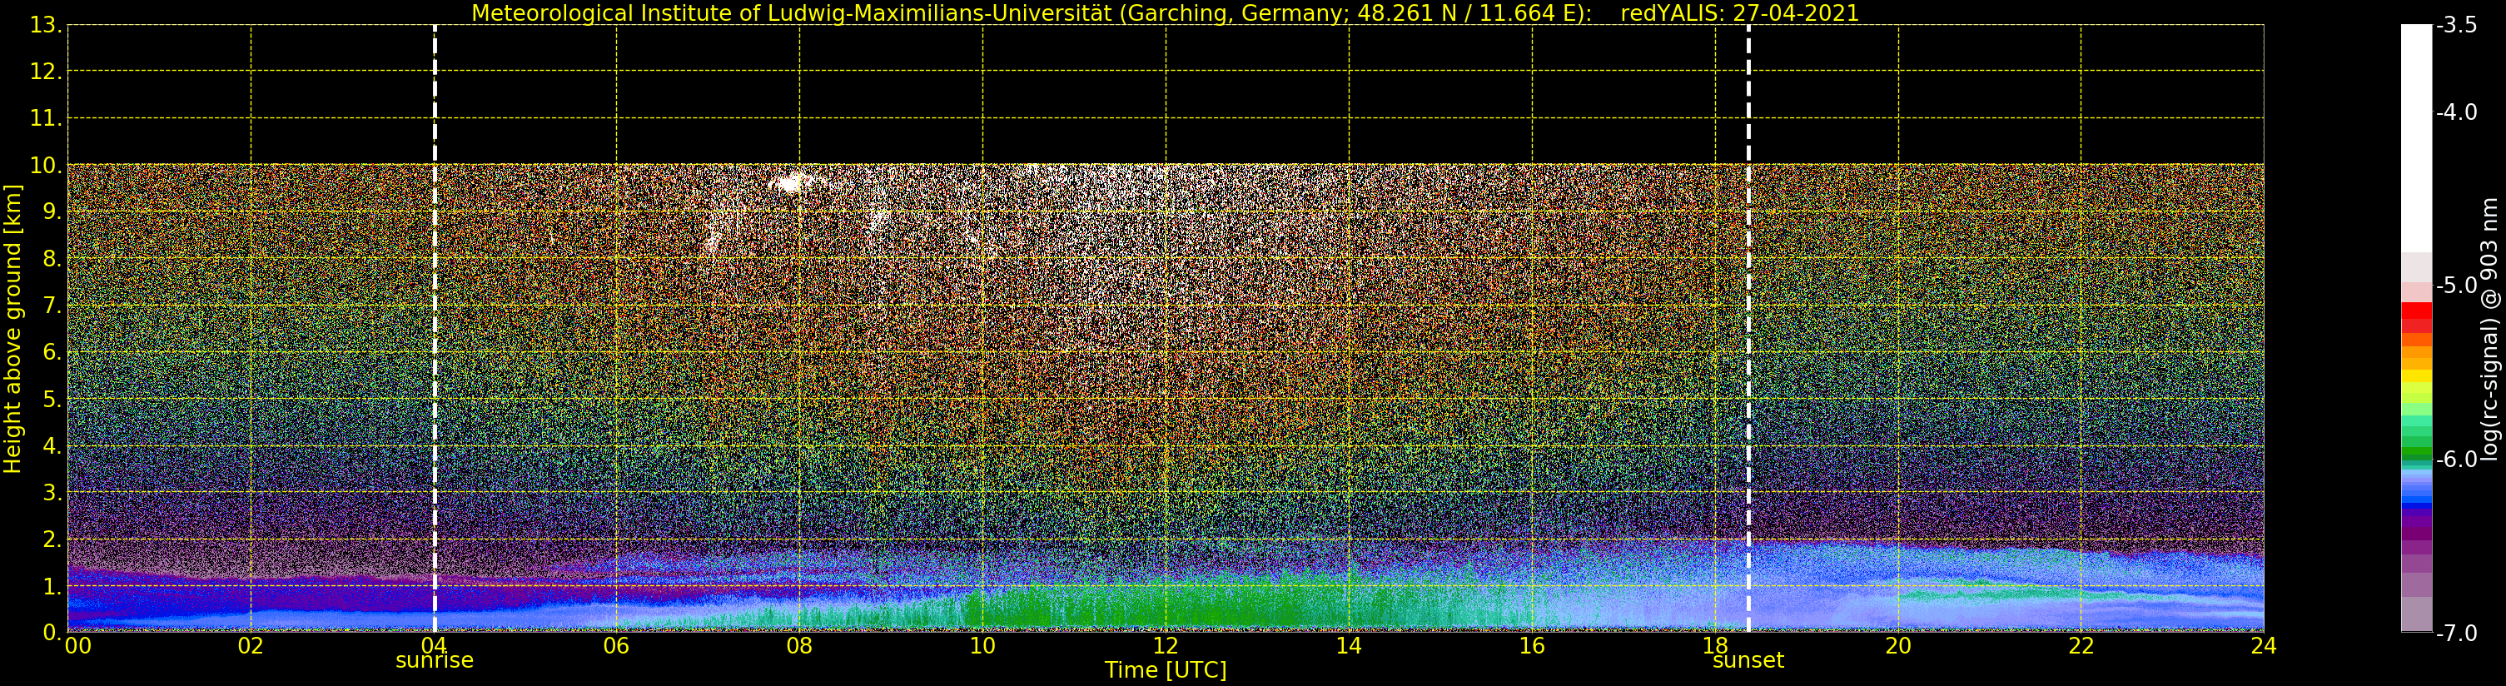Click the white top section of the colorbar
This screenshot has width=2506, height=686.
[2416, 137]
